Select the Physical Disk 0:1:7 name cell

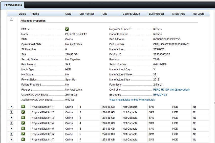point(47,139)
